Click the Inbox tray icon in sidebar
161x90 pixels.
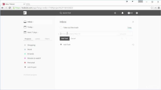[x=25, y=22]
